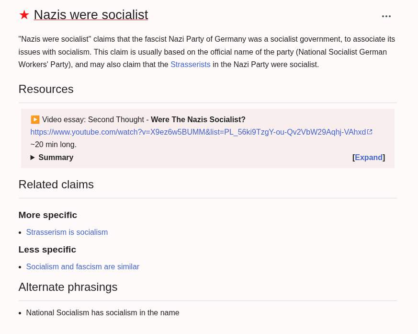
Task: Expand the Summary disclosure triangle
Action: [x=33, y=157]
